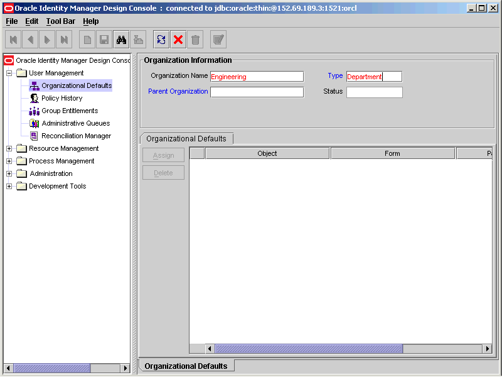Click the tree panel horizontal scrollbar

pyautogui.click(x=53, y=369)
